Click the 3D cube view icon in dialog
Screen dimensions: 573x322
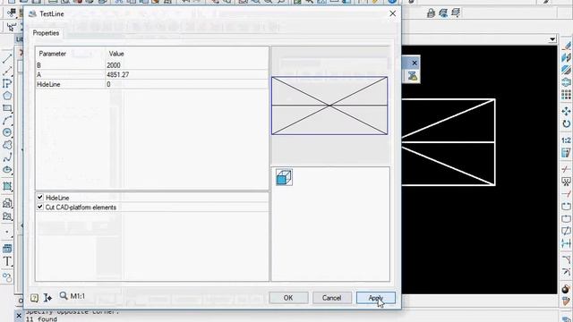[284, 177]
